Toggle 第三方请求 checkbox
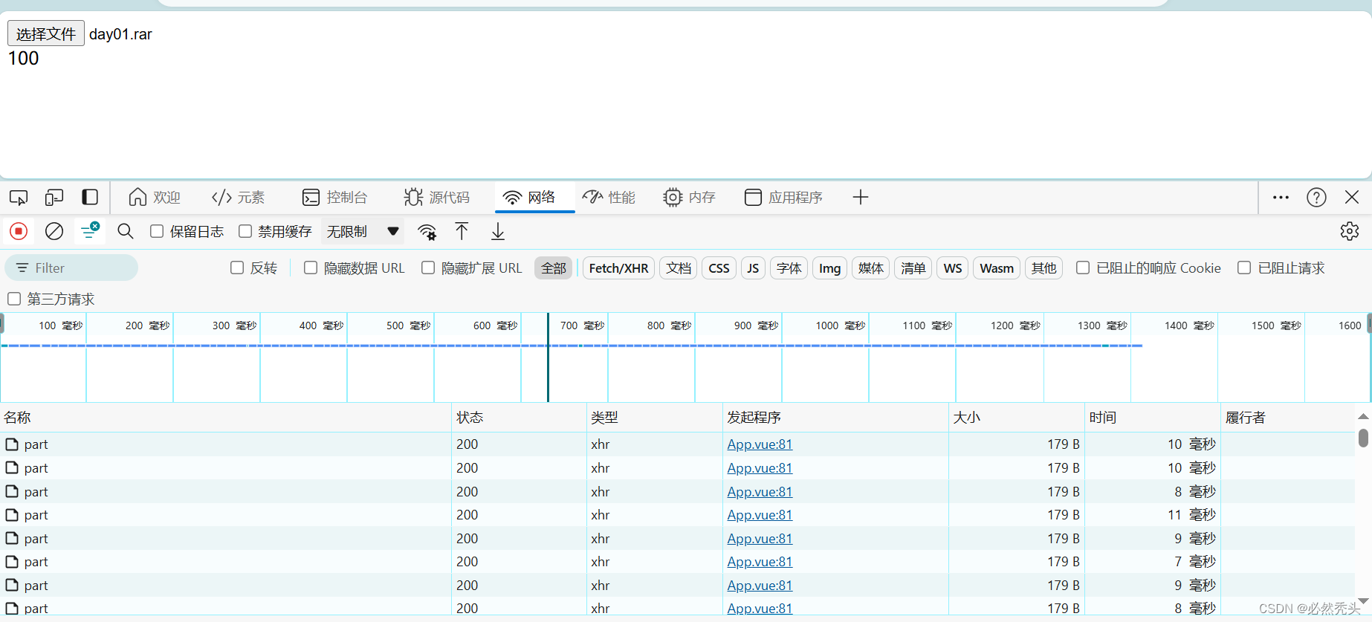The width and height of the screenshot is (1372, 622). click(x=14, y=299)
